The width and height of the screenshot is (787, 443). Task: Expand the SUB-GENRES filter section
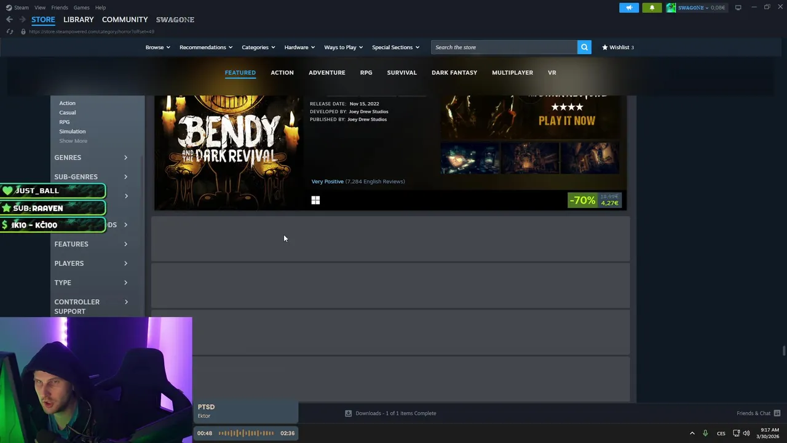point(91,177)
